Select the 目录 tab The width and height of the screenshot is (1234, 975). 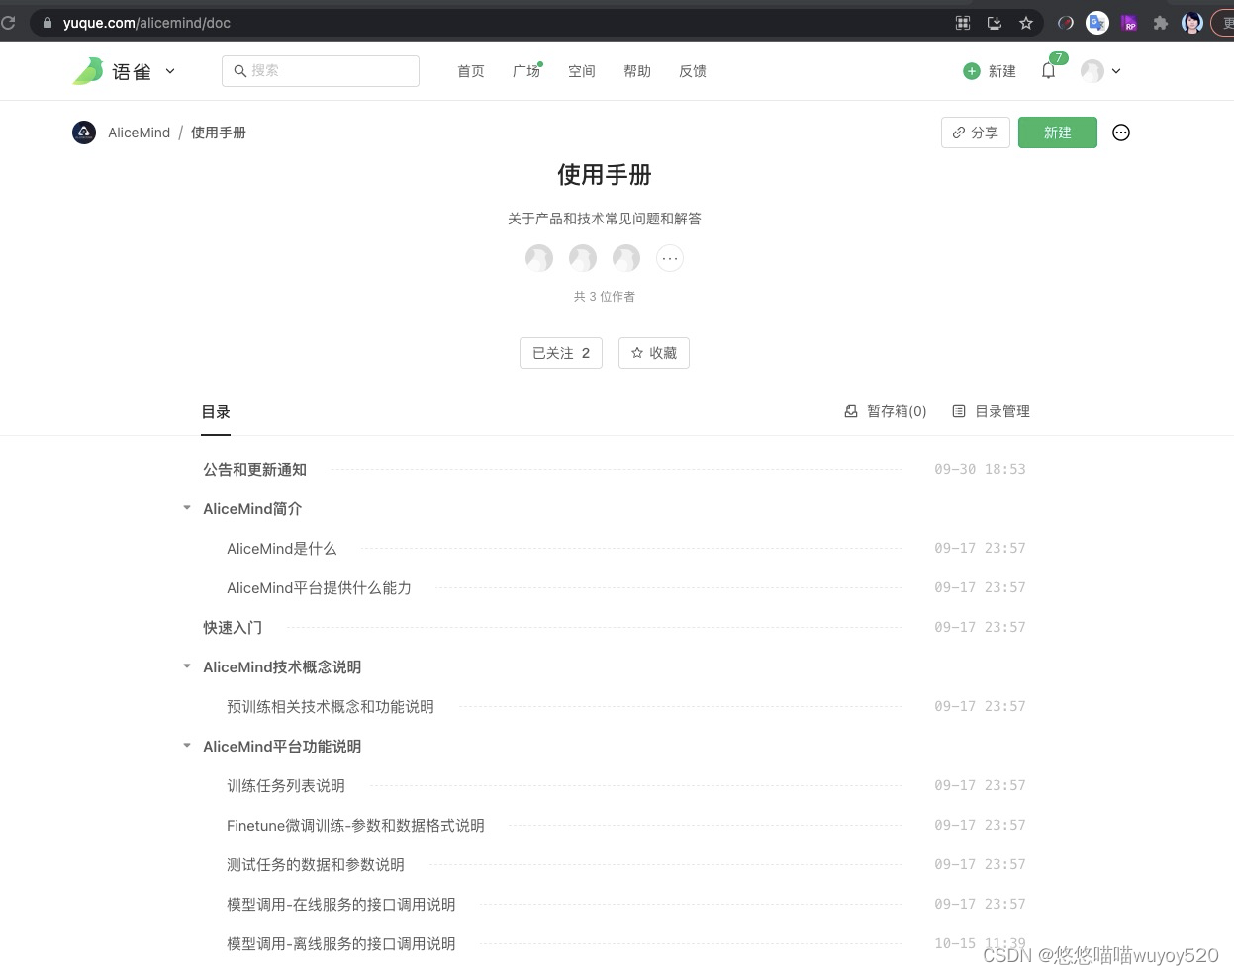[216, 412]
